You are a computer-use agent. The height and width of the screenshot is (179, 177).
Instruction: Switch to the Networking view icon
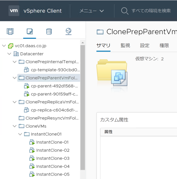coord(69,31)
